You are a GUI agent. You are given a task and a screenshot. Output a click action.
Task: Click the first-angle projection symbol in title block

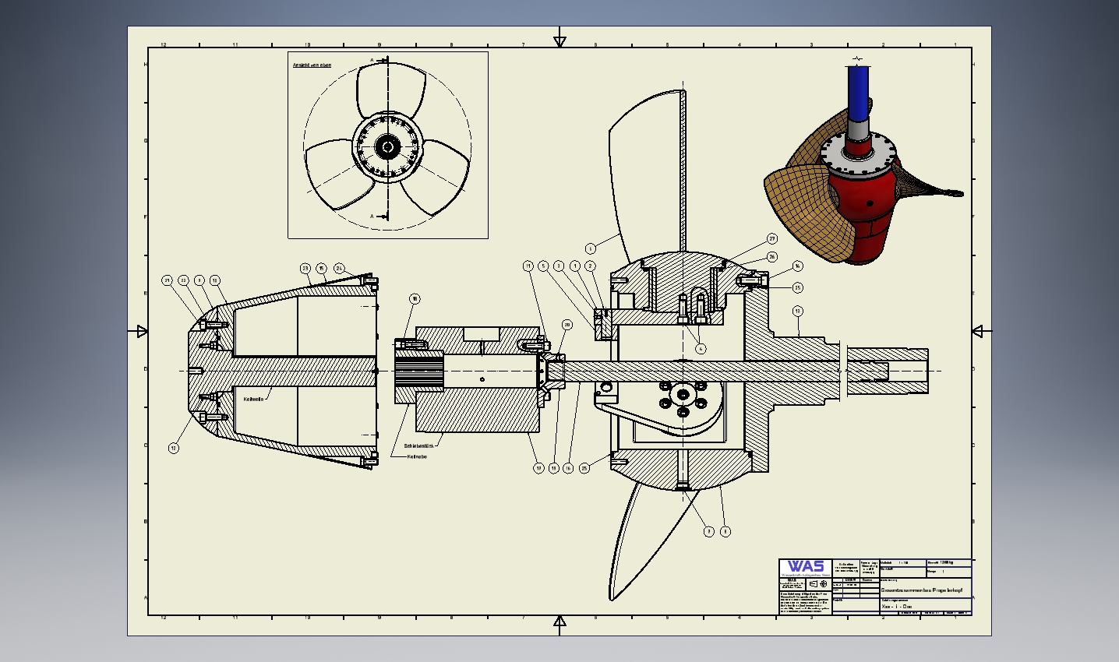tap(819, 584)
